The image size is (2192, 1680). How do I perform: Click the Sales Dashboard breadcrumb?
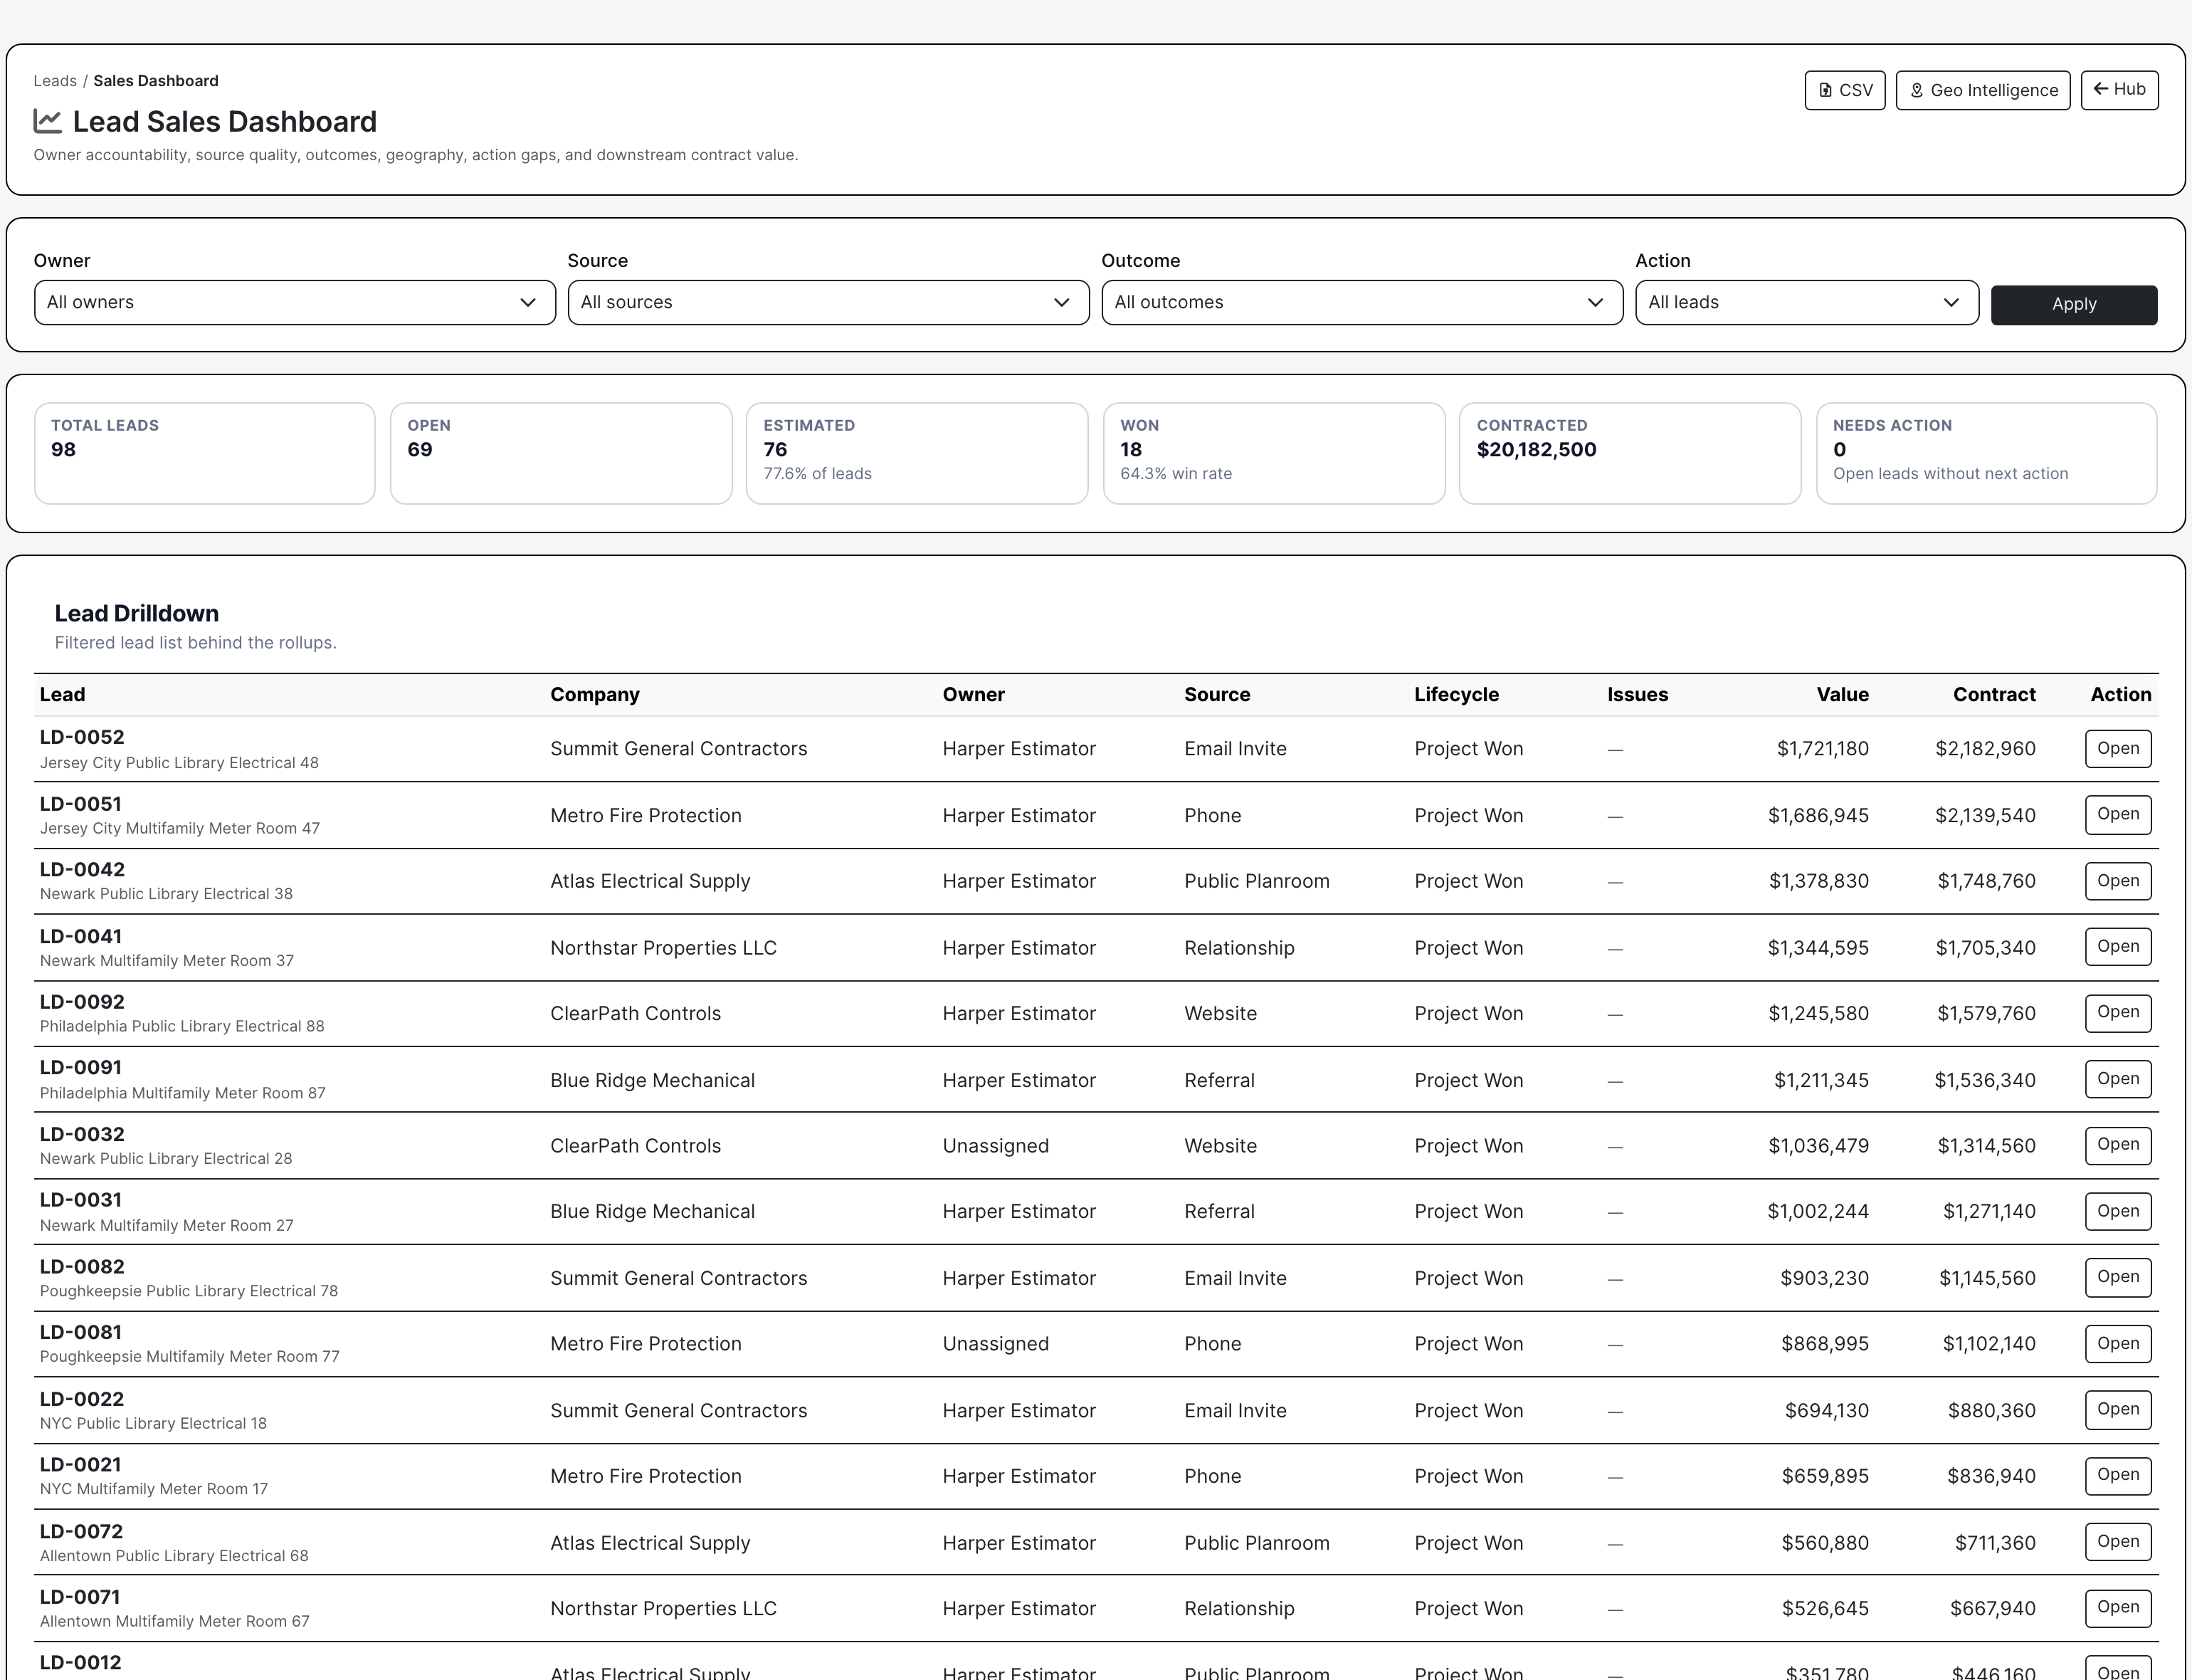pos(156,81)
